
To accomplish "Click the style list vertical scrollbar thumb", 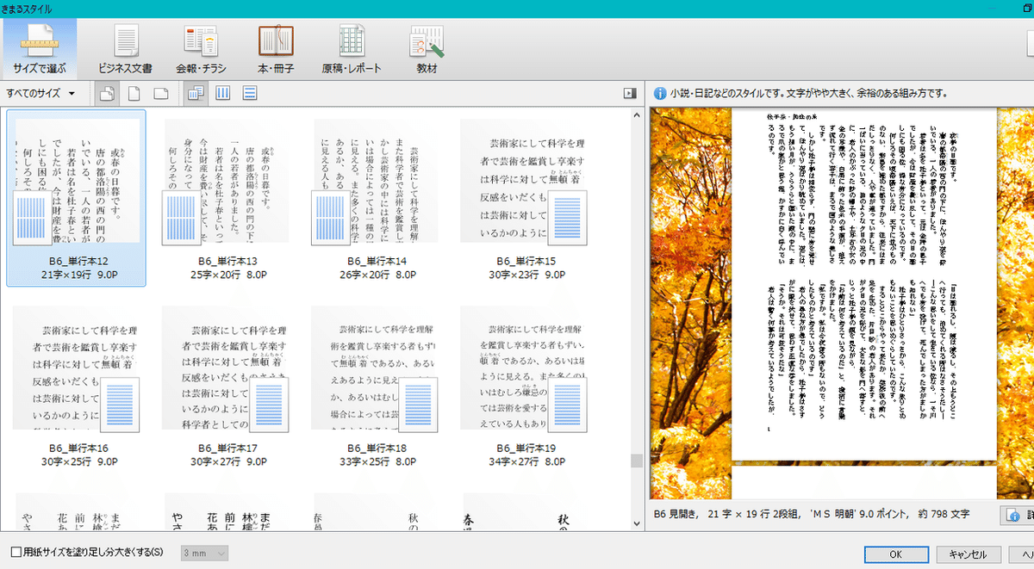I will click(x=636, y=461).
